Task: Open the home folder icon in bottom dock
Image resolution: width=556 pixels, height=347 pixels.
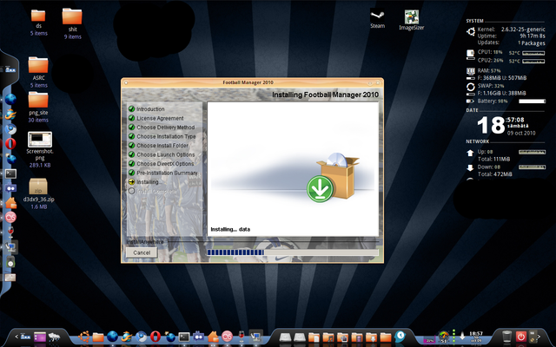Action: click(x=213, y=337)
